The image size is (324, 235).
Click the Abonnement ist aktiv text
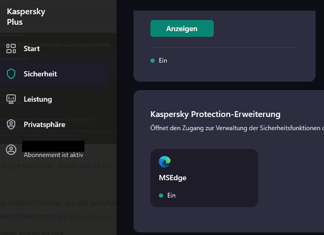coord(53,155)
